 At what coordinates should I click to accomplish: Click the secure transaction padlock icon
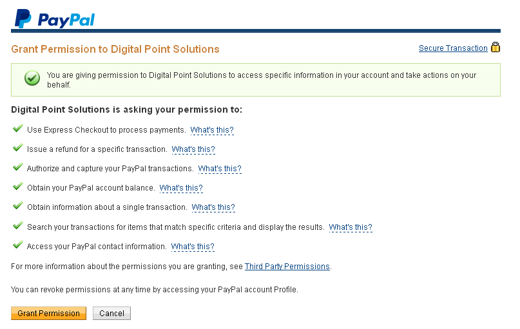(496, 48)
